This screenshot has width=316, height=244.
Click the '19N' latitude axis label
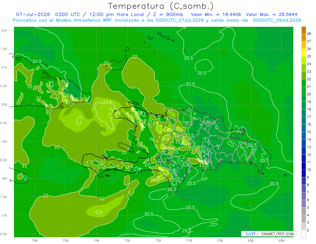coord(4,142)
